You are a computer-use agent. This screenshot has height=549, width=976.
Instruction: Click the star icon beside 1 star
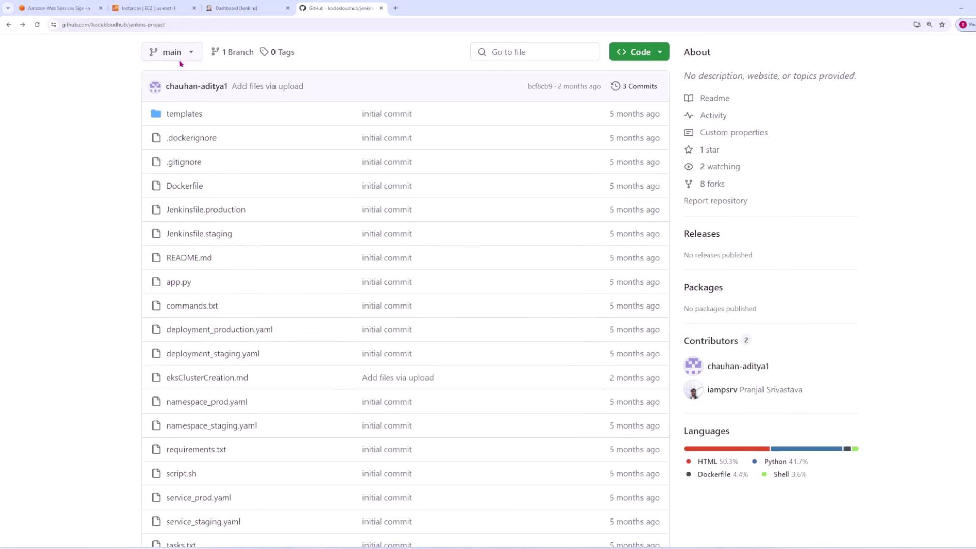(688, 149)
